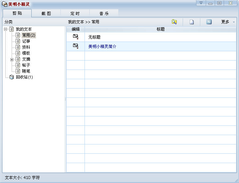
Task: Click the 编辑 column header
Action: pyautogui.click(x=76, y=29)
